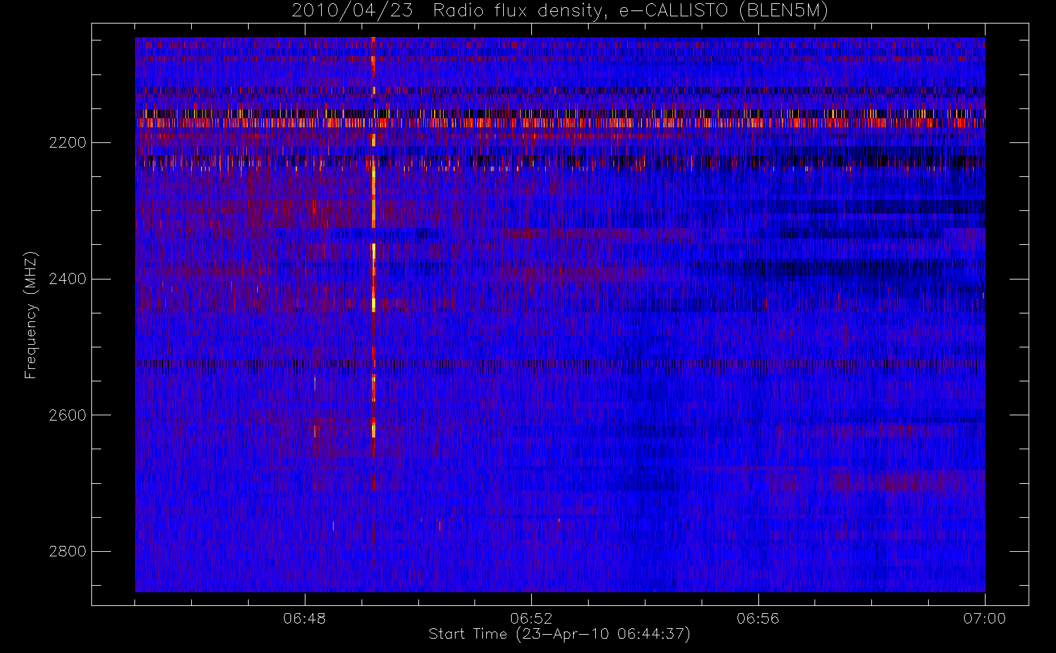Click the 'Start Time (23-Apr-10 06:44:37)' x-axis label

(x=559, y=634)
